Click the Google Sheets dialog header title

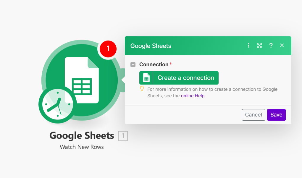pyautogui.click(x=151, y=46)
